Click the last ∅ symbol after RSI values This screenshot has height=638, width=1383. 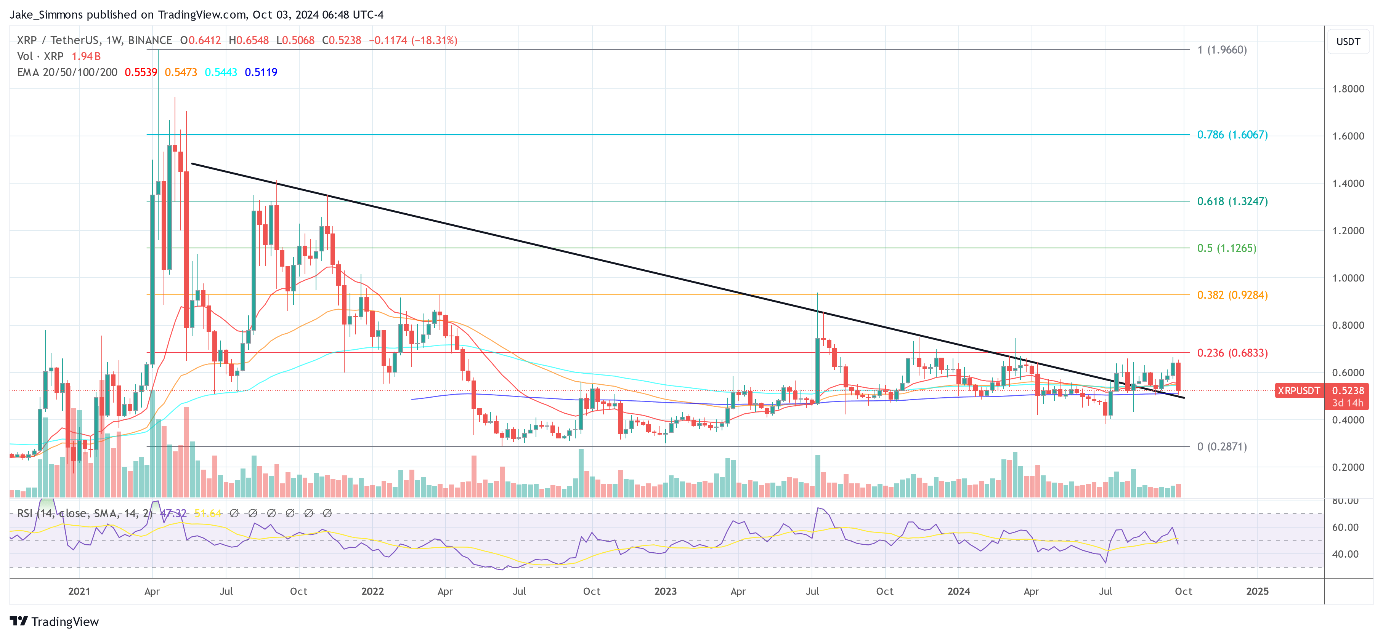[327, 513]
